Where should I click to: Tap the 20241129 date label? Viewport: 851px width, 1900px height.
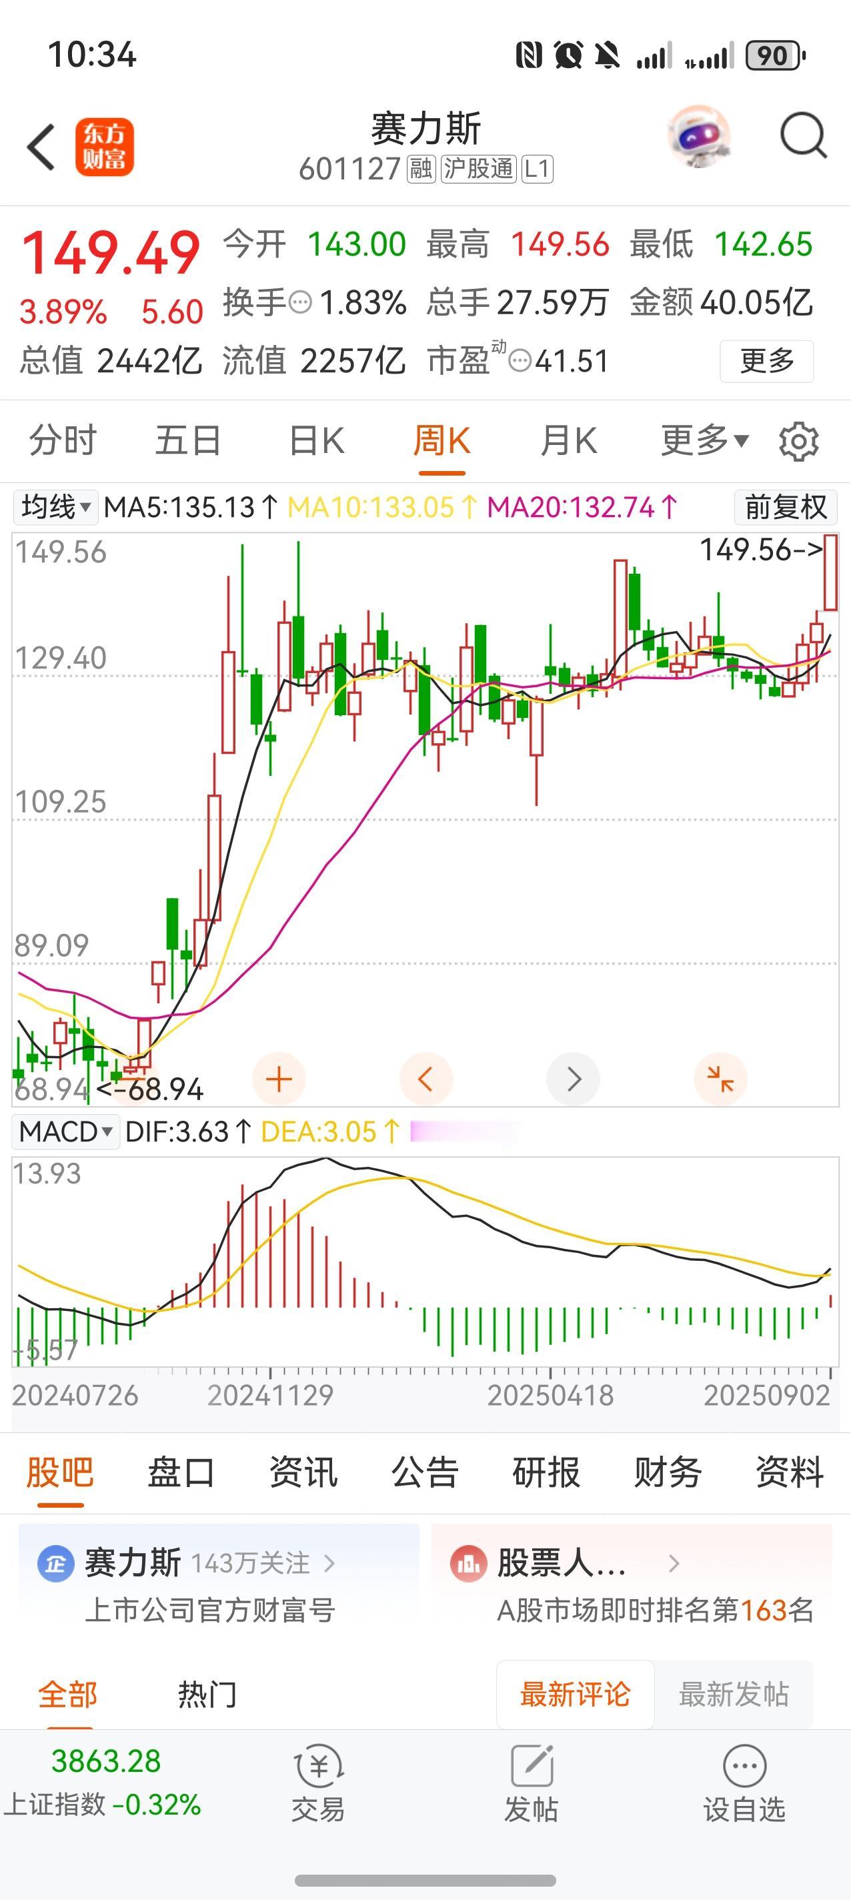(x=270, y=1396)
